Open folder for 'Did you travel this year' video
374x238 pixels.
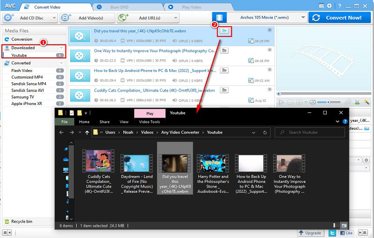click(x=224, y=31)
